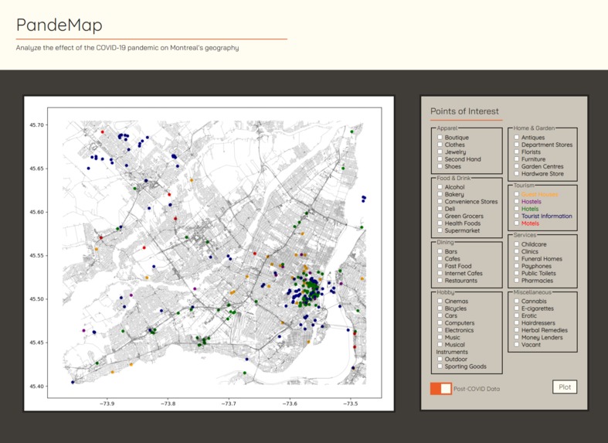Check the Furniture checkbox
Image resolution: width=608 pixels, height=443 pixels.
click(x=517, y=159)
